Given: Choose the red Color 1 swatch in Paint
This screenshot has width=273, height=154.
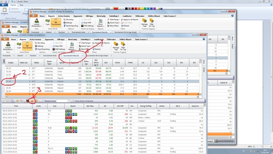Looking at the screenshot, I should 115,9.
